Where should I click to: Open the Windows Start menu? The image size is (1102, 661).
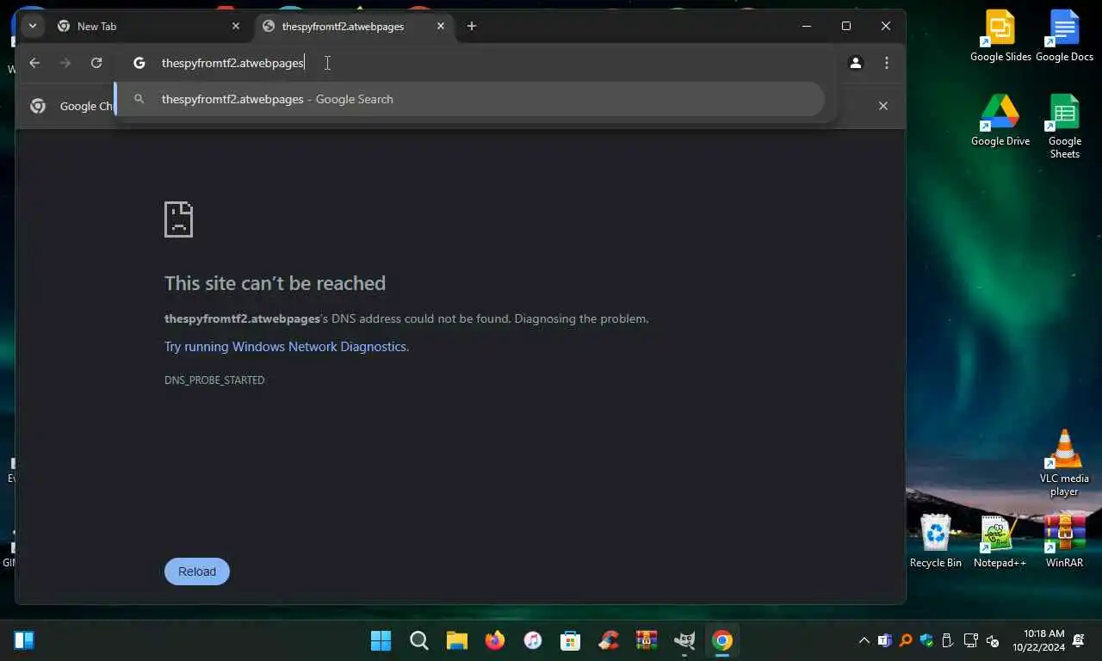(x=381, y=640)
